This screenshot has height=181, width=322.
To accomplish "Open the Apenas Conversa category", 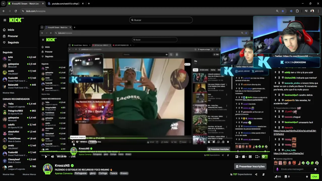I will pyautogui.click(x=64, y=173).
